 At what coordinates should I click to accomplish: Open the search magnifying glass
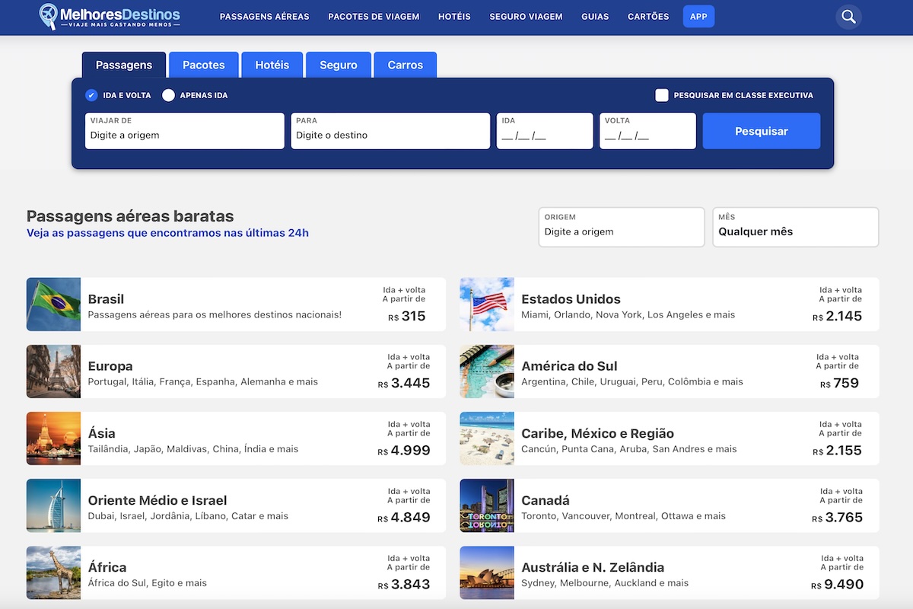[x=848, y=16]
